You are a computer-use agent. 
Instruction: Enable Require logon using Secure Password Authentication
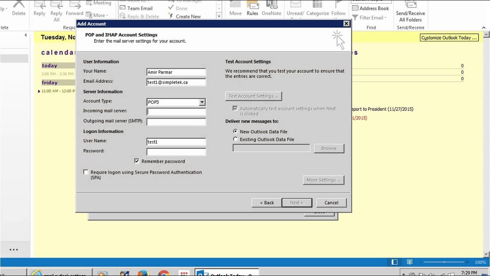(x=86, y=172)
